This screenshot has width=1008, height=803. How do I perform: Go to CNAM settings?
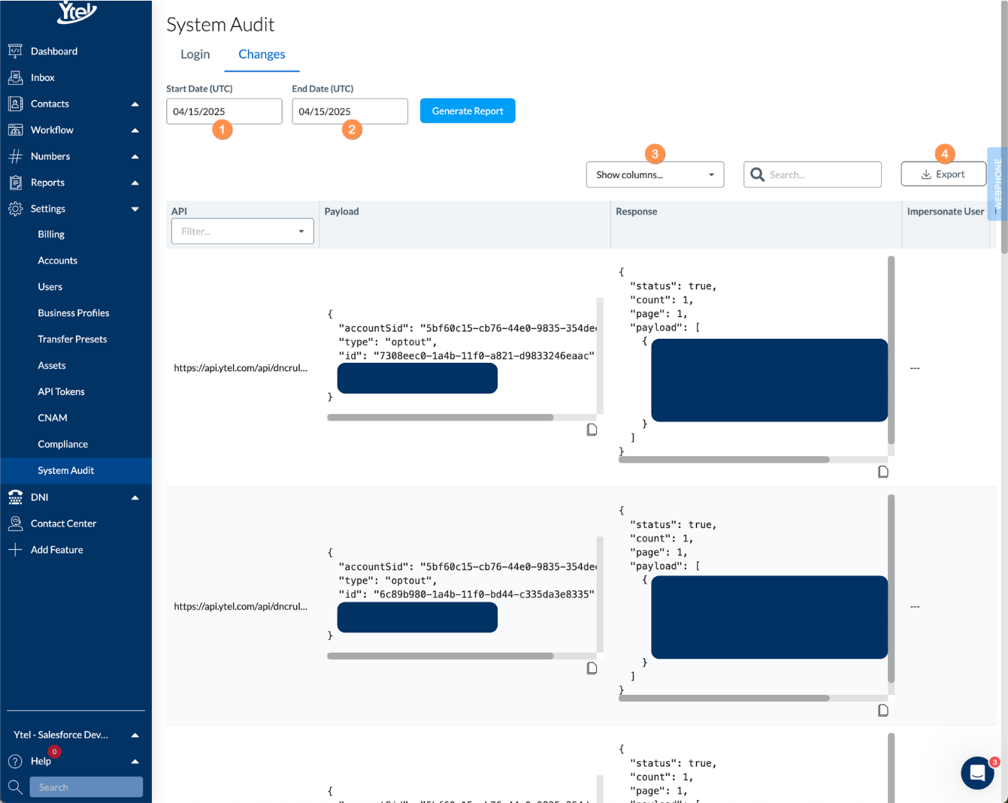[53, 418]
